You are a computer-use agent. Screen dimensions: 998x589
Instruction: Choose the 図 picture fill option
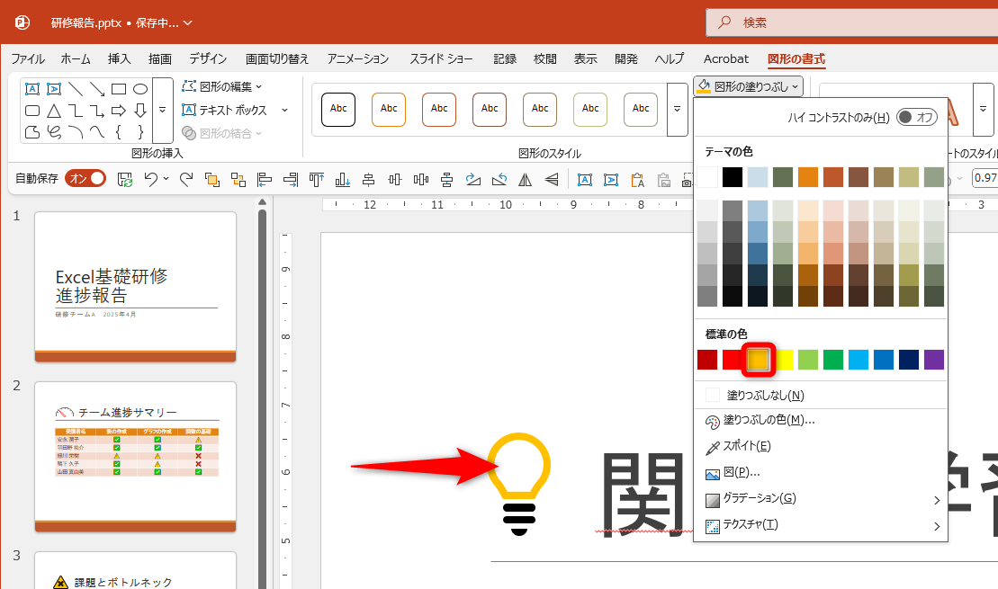click(821, 473)
